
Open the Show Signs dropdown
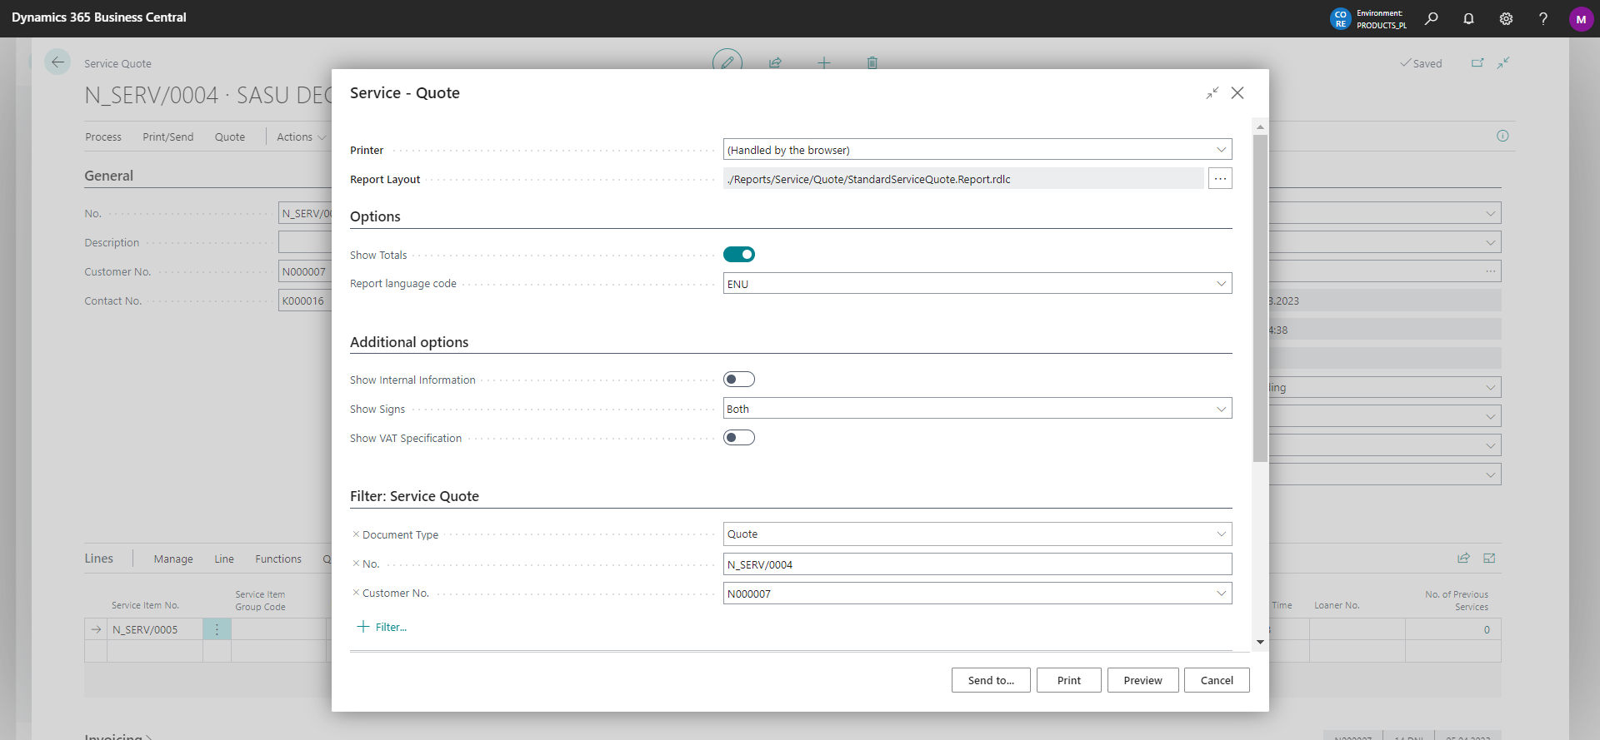pyautogui.click(x=1221, y=409)
